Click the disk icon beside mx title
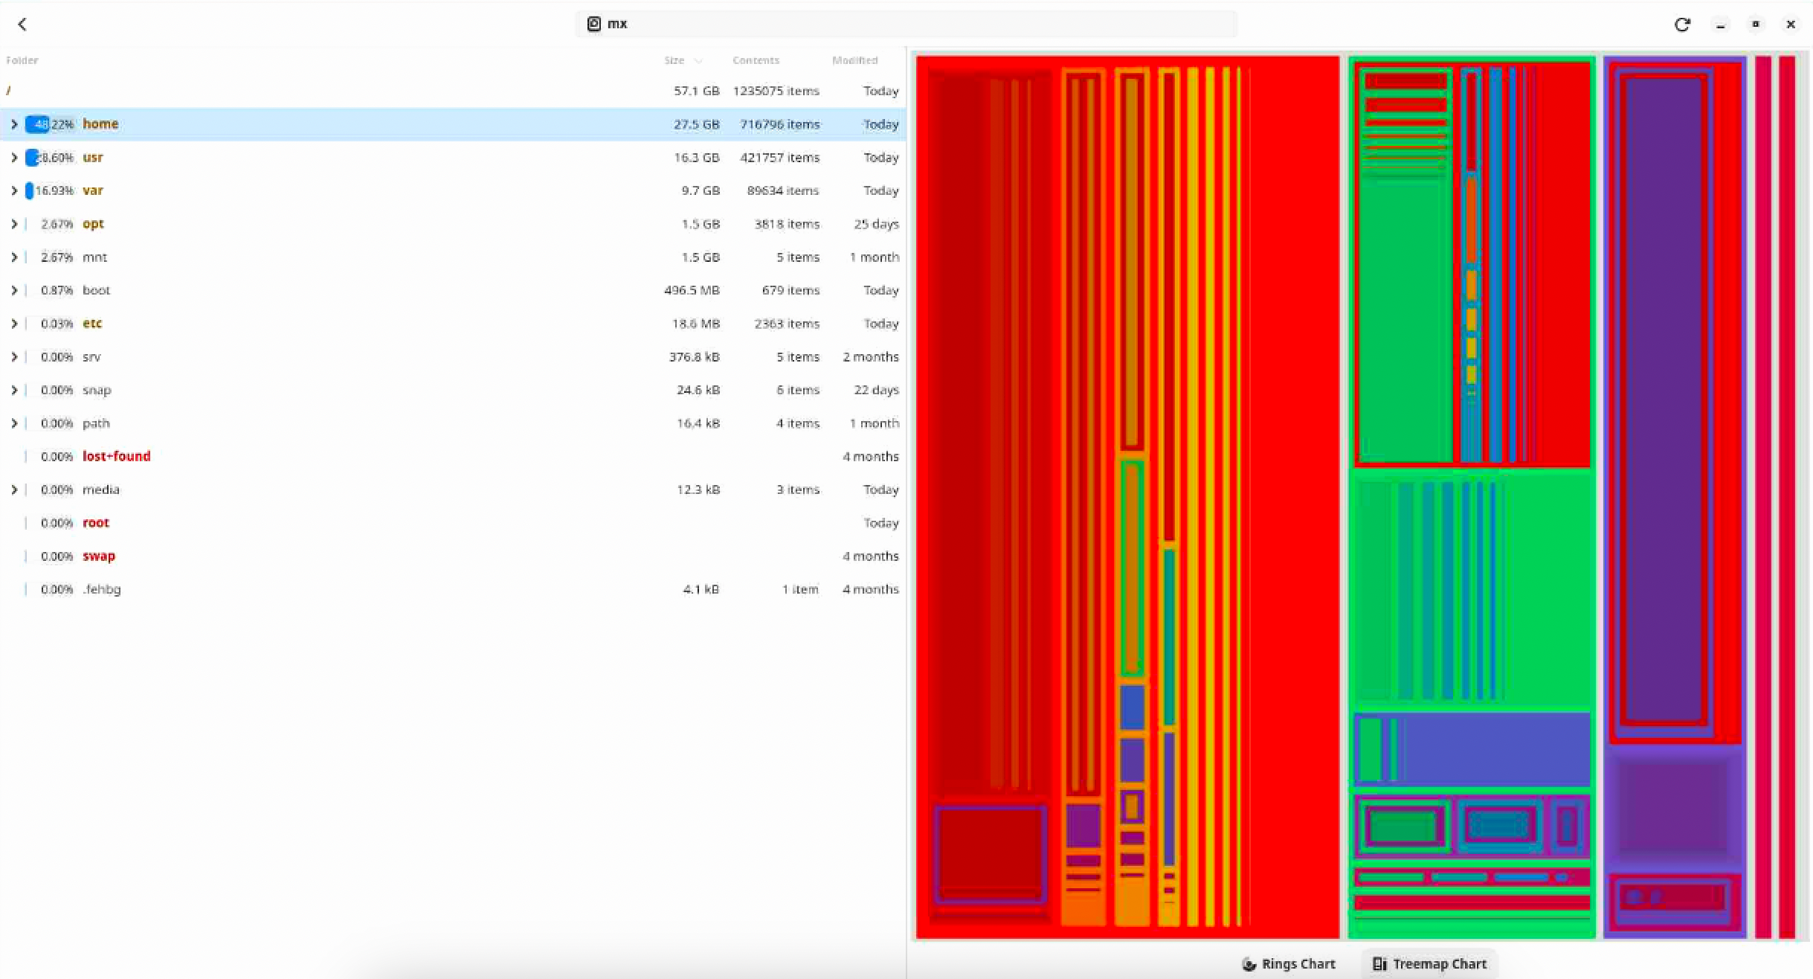Image resolution: width=1813 pixels, height=979 pixels. 593,24
